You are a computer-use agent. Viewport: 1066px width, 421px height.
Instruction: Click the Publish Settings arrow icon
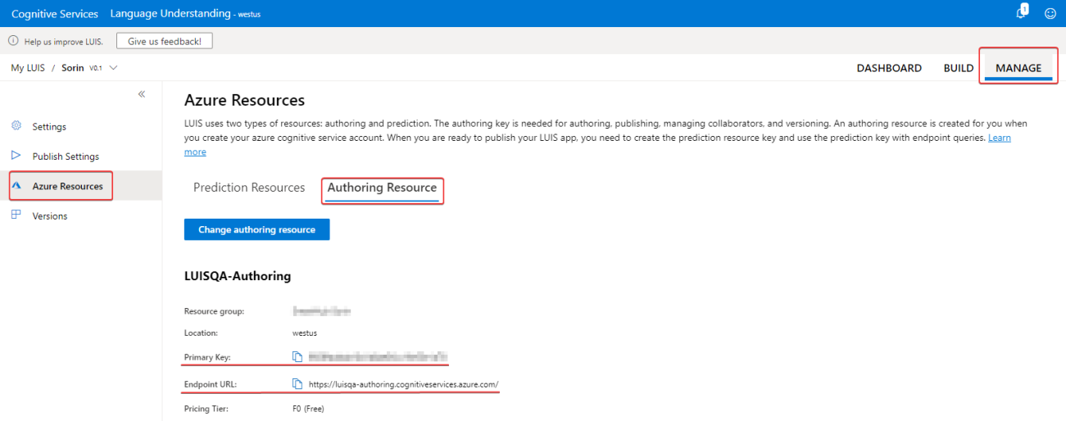[16, 156]
